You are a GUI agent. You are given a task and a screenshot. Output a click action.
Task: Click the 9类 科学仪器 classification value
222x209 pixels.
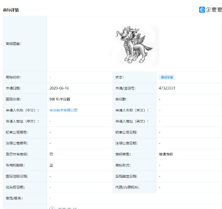click(60, 99)
